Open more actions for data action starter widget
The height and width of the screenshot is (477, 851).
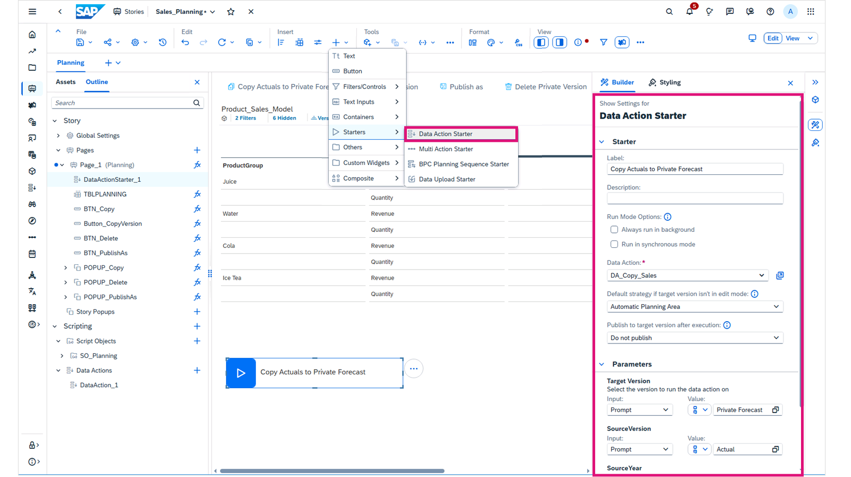coord(414,369)
